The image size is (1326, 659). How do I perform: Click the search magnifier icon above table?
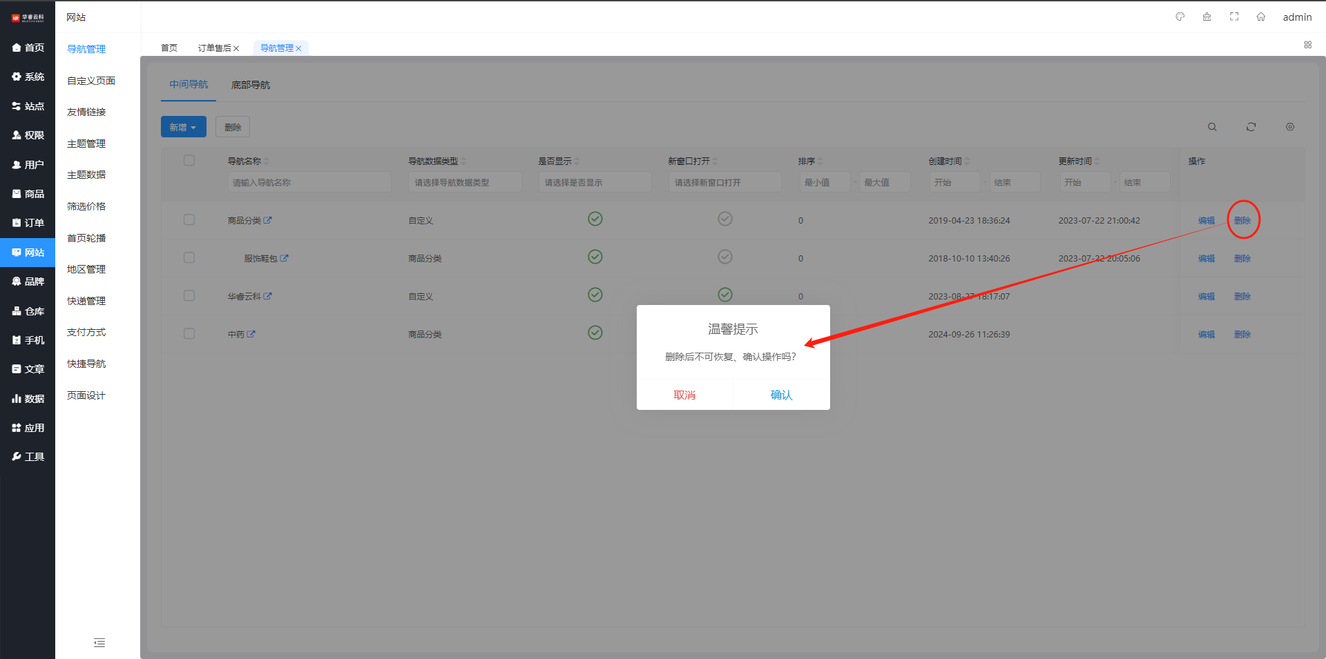(x=1212, y=127)
